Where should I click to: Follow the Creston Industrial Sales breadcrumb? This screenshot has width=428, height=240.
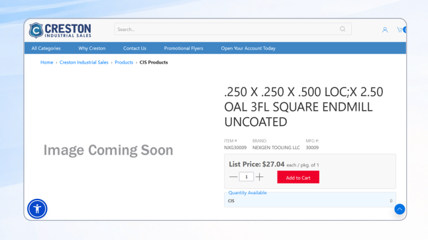[83, 62]
